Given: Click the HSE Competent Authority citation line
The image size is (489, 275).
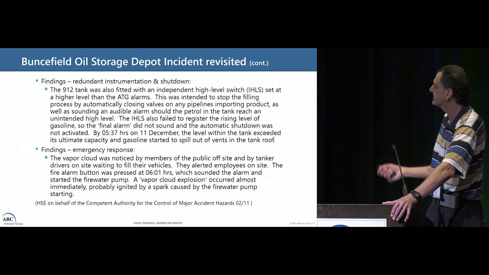Looking at the screenshot, I should pos(144,203).
